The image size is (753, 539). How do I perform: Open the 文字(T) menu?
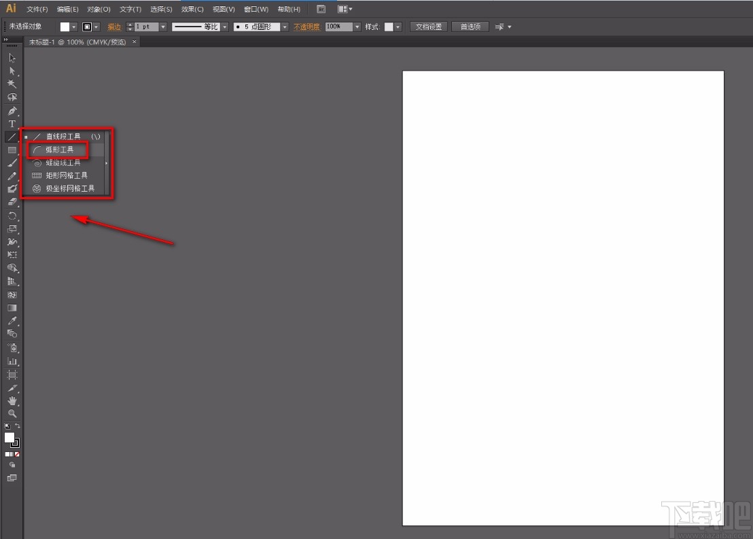point(130,9)
